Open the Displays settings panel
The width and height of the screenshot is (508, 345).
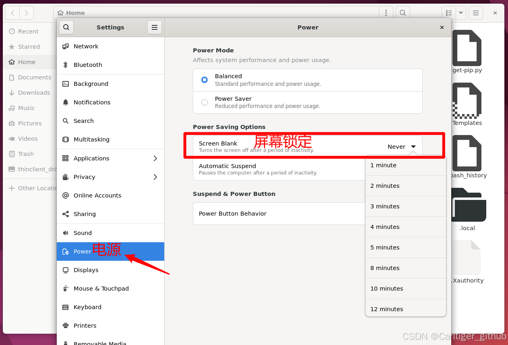110,270
